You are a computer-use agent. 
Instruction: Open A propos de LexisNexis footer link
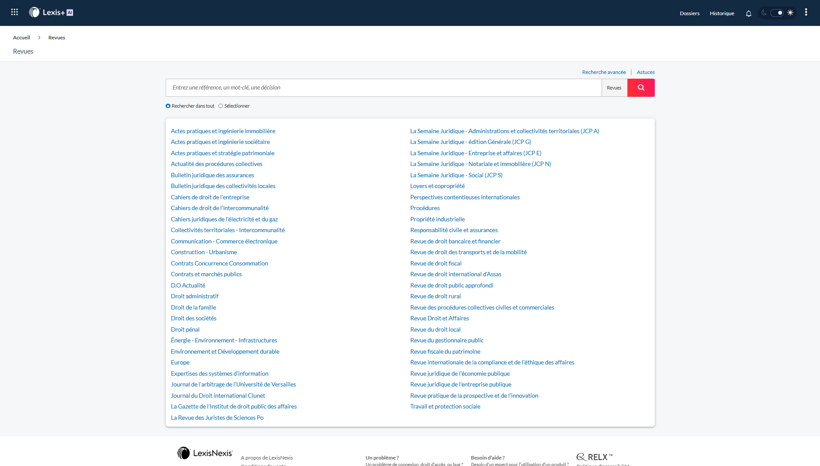point(267,458)
